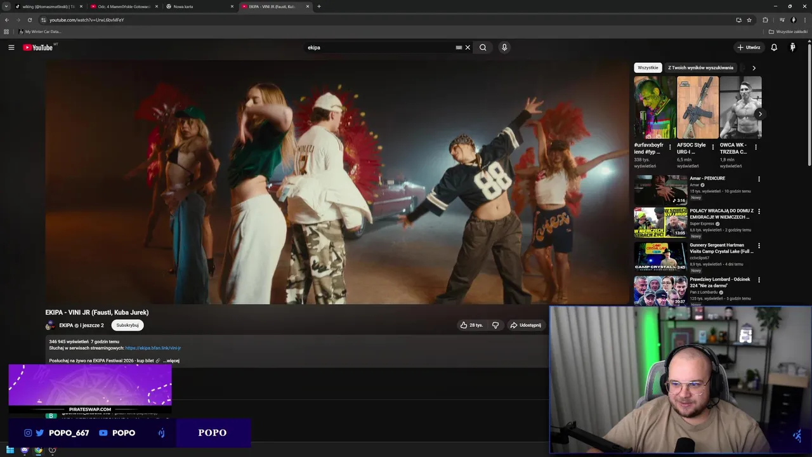Open the Chrome profile icon
The height and width of the screenshot is (457, 812).
point(794,20)
